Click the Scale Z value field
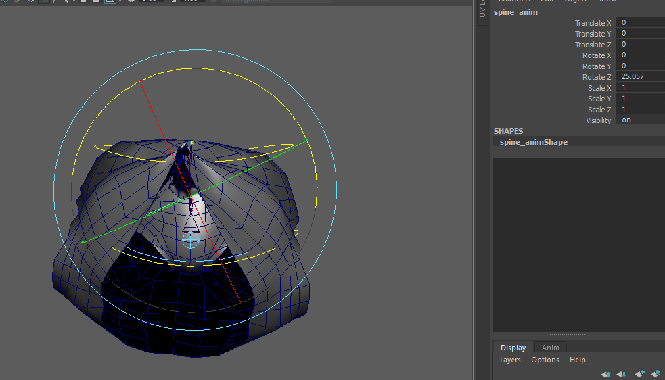The height and width of the screenshot is (380, 665). [x=640, y=109]
